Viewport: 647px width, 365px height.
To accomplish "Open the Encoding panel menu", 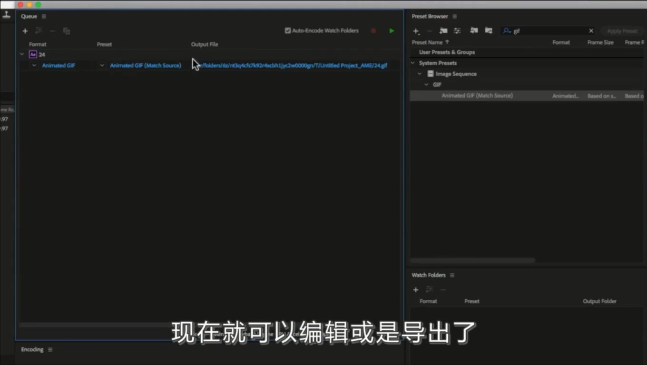I will tap(51, 349).
